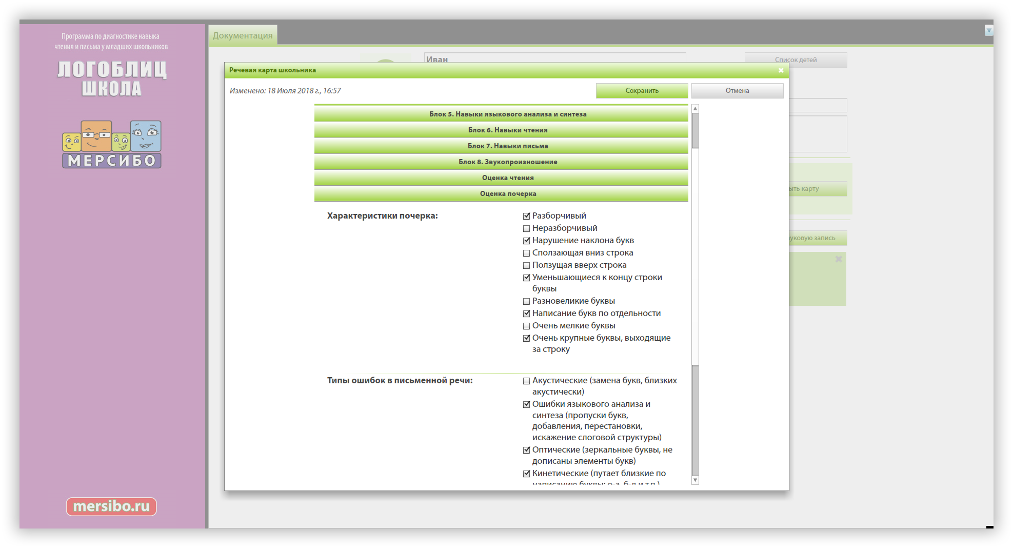Click the dropdown arrow icon at top right

click(x=988, y=31)
